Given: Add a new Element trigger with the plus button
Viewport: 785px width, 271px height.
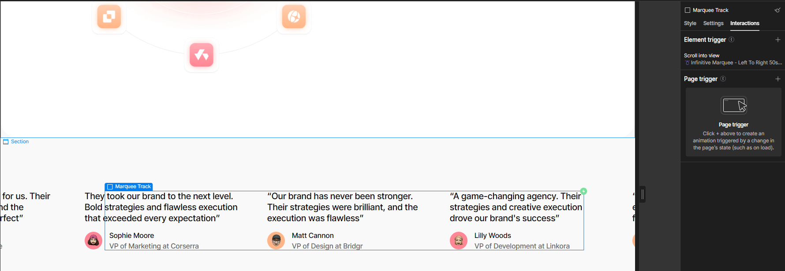Looking at the screenshot, I should coord(778,39).
